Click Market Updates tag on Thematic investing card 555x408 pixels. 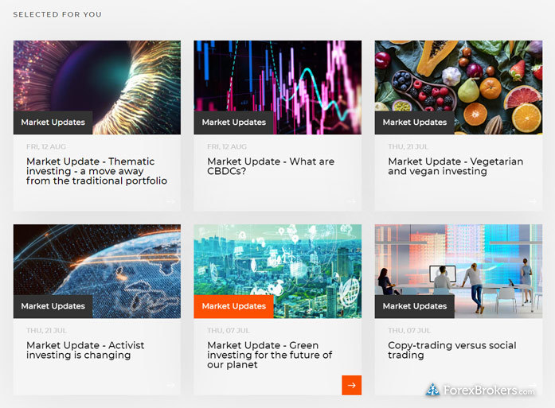point(53,122)
